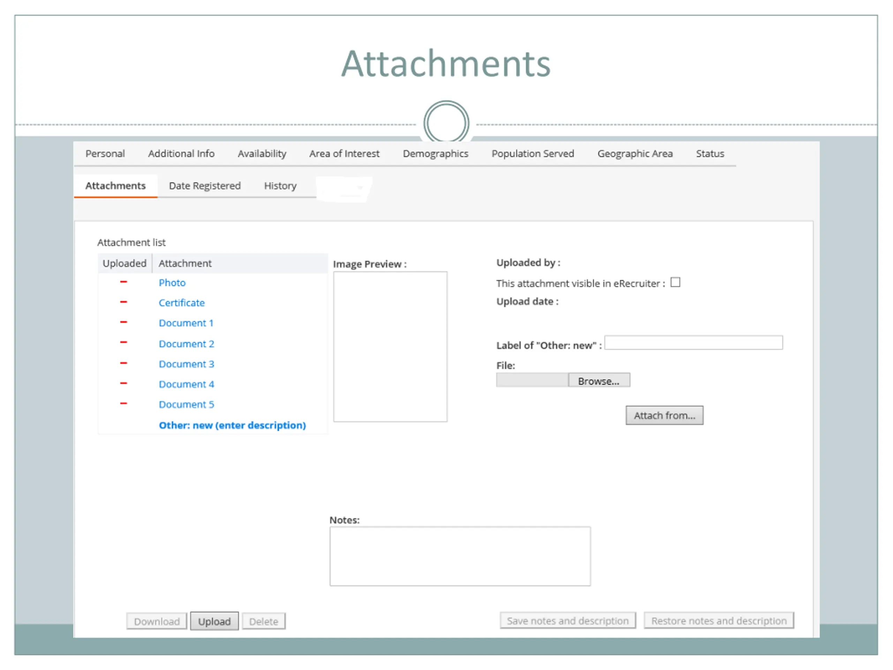This screenshot has width=893, height=670.
Task: Click the Attach from... button
Action: pos(664,415)
